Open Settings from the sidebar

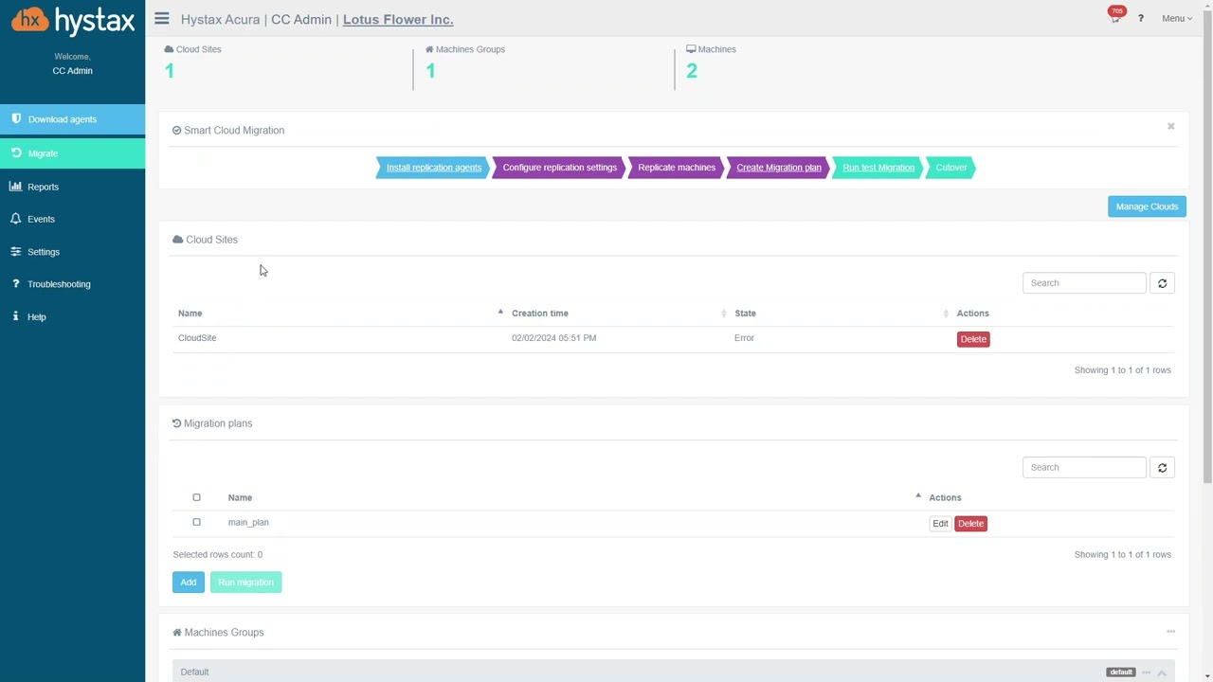coord(43,251)
